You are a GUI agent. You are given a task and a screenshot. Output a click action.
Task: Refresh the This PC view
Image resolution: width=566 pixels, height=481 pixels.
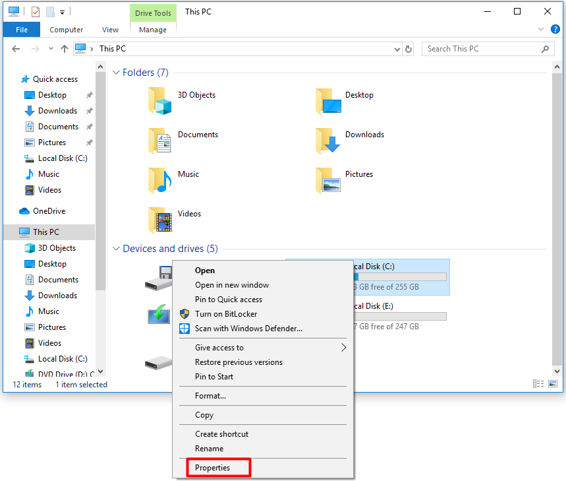[409, 49]
